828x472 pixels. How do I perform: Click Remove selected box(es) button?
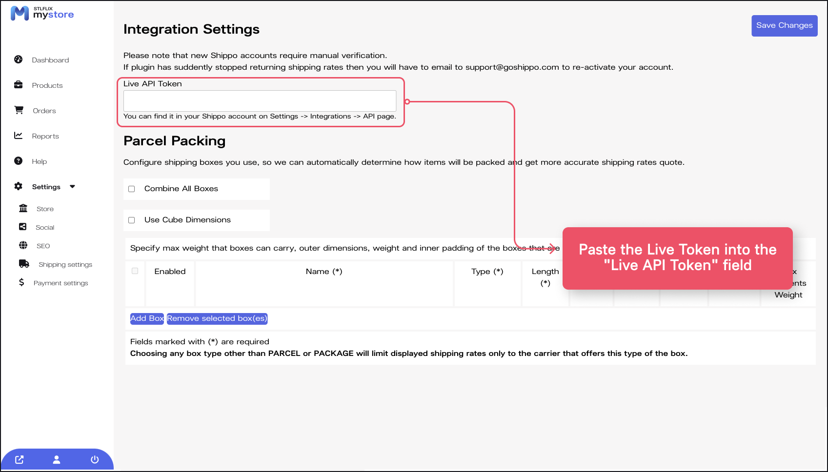[x=217, y=318]
